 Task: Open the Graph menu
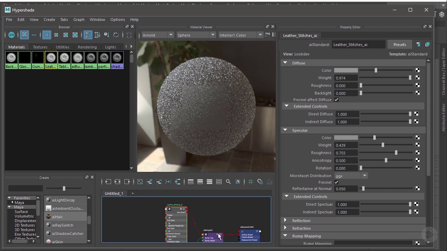pos(79,20)
